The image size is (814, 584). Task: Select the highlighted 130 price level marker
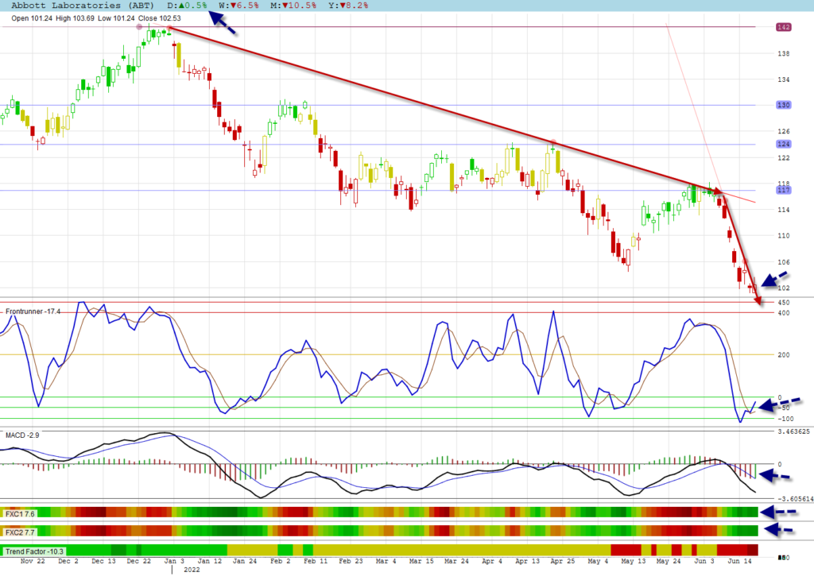(783, 105)
